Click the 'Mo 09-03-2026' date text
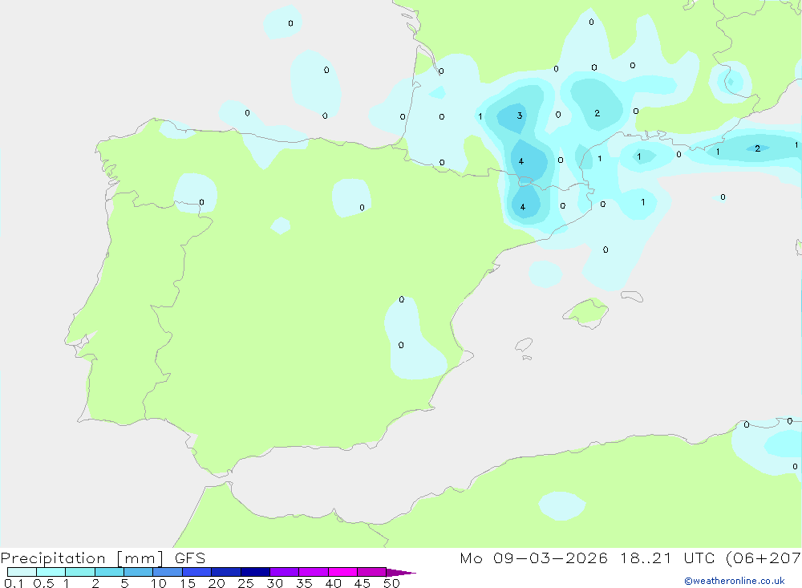Image resolution: width=802 pixels, height=588 pixels. tap(533, 558)
